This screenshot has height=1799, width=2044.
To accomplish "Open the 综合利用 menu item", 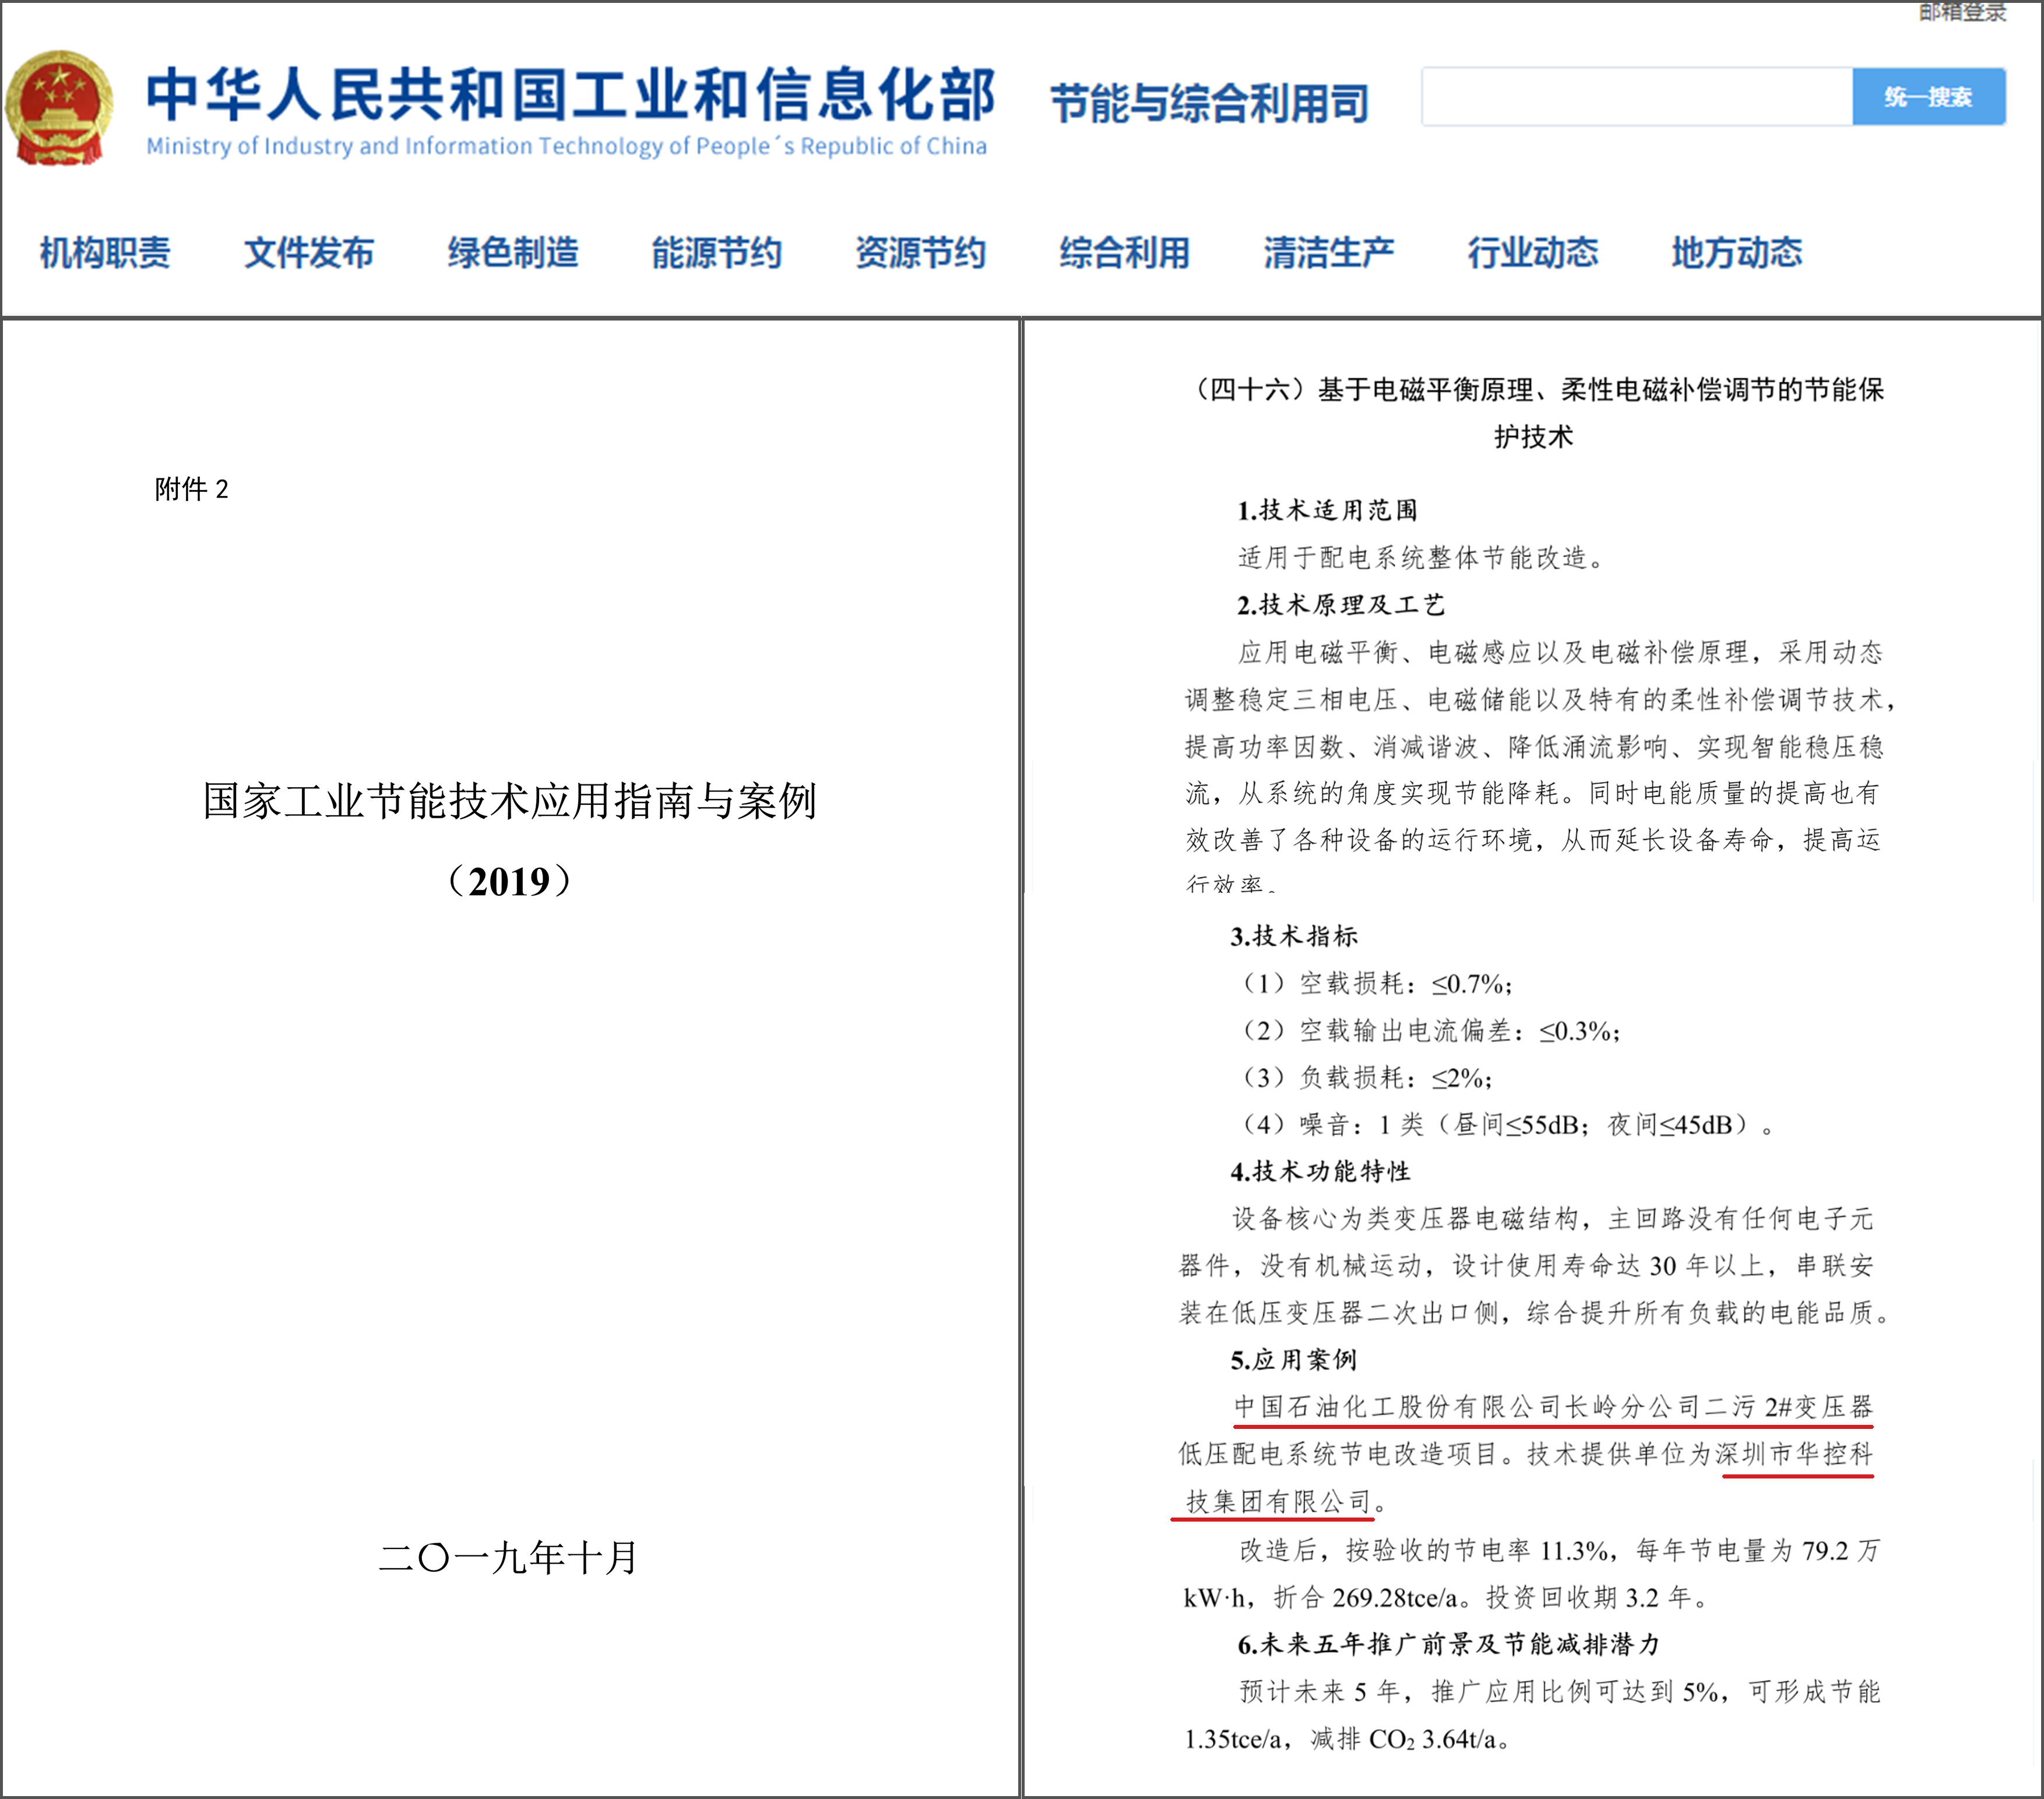I will click(x=1124, y=253).
